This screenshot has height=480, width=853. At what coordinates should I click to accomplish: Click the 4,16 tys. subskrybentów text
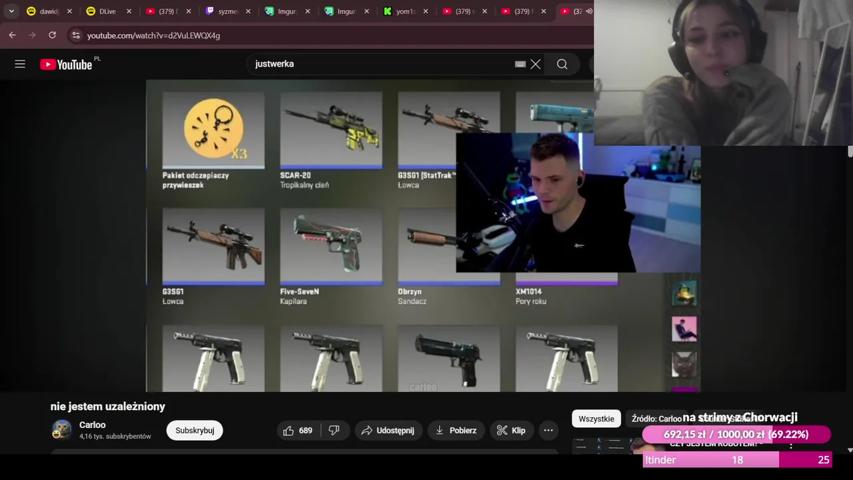pyautogui.click(x=115, y=437)
